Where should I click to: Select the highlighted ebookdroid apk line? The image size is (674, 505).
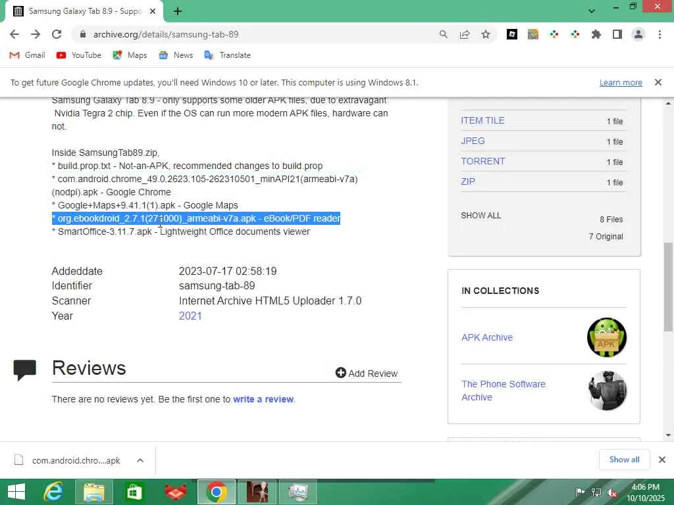(x=196, y=218)
